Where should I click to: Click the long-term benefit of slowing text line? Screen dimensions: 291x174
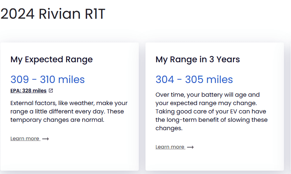click(x=212, y=120)
